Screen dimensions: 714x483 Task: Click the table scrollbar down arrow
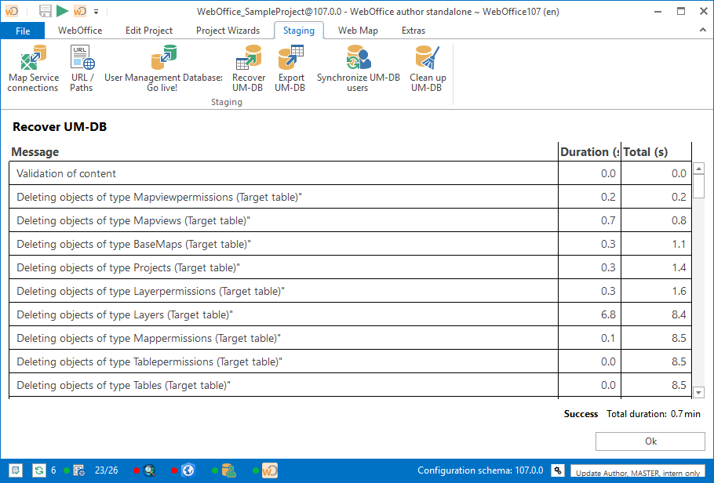pyautogui.click(x=698, y=392)
